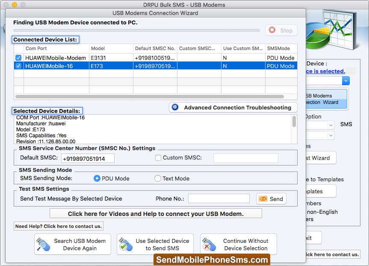Click SMSMode column header
The width and height of the screenshot is (369, 266).
(x=281, y=48)
